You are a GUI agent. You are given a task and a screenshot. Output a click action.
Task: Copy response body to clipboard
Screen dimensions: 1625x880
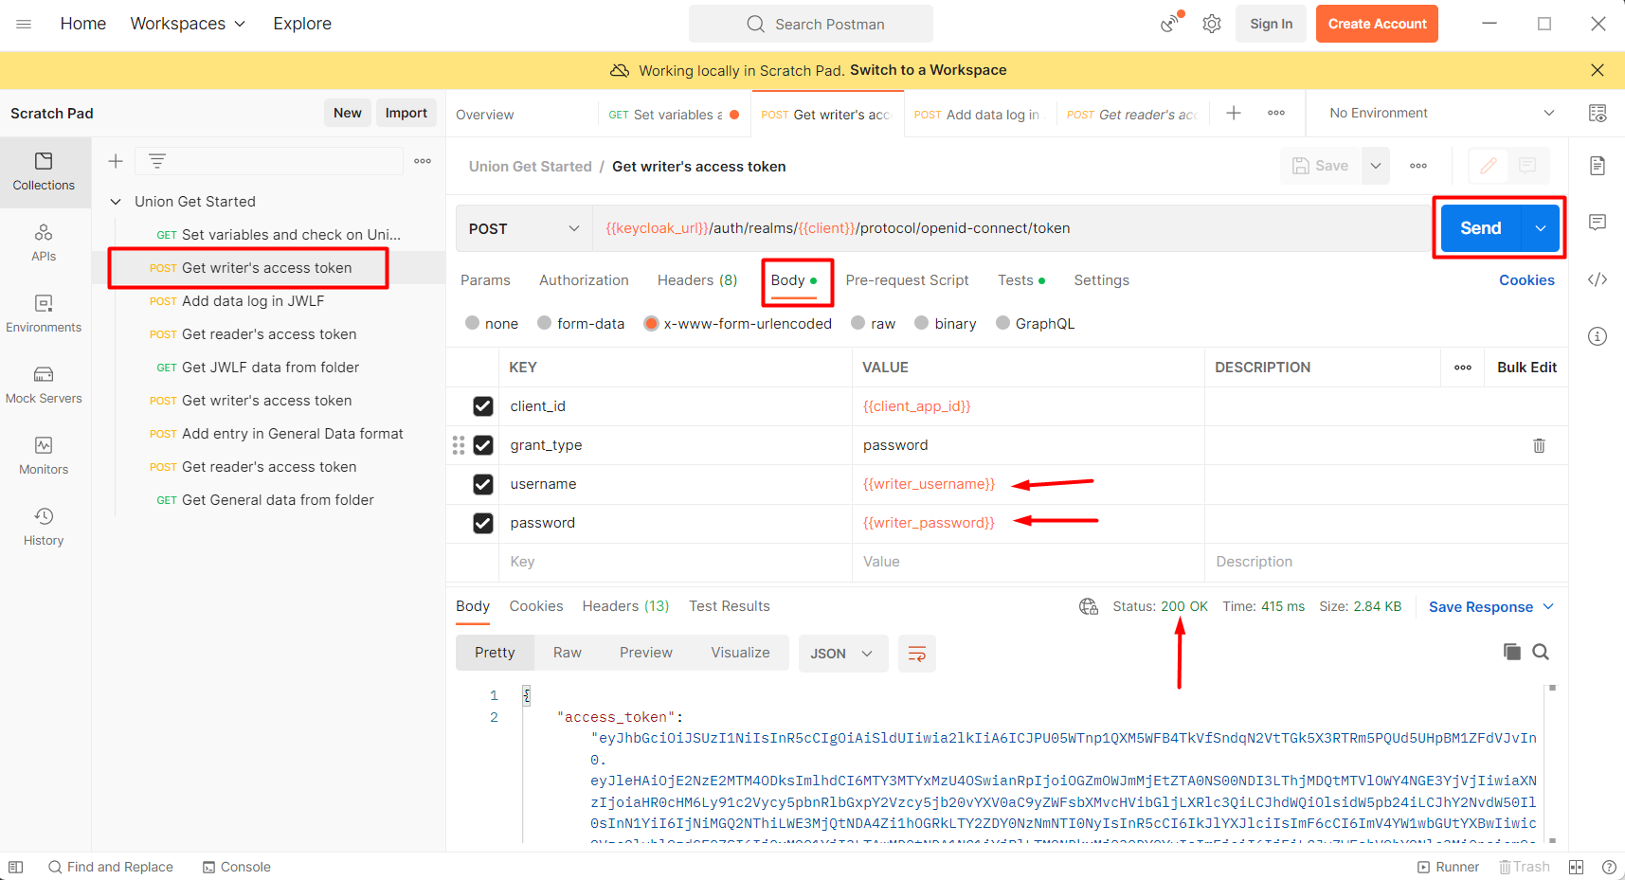(1511, 652)
